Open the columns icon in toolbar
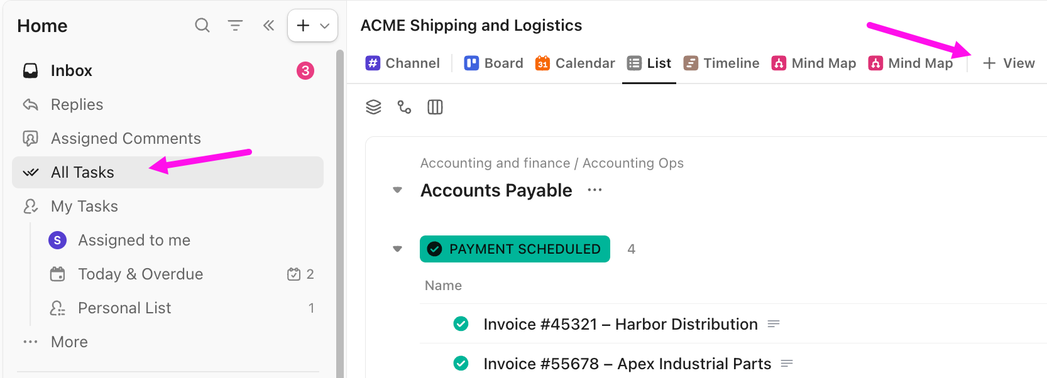 point(435,107)
